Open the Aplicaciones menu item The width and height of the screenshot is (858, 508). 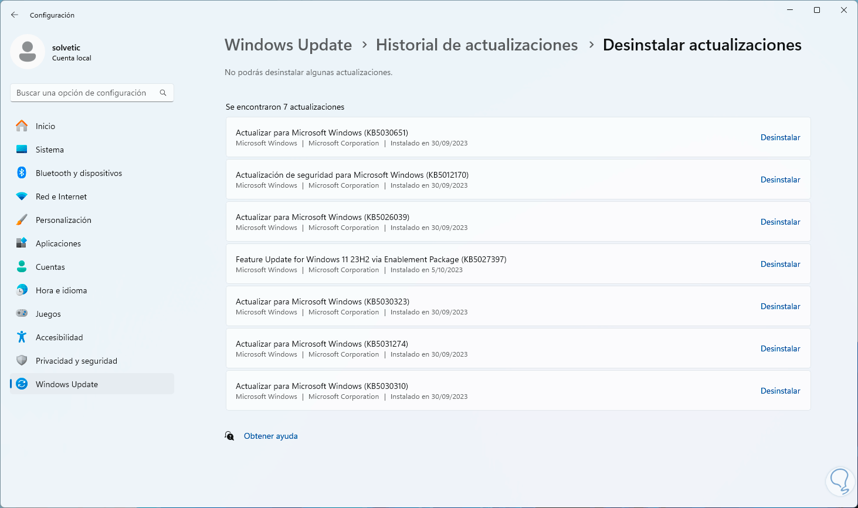click(x=58, y=243)
